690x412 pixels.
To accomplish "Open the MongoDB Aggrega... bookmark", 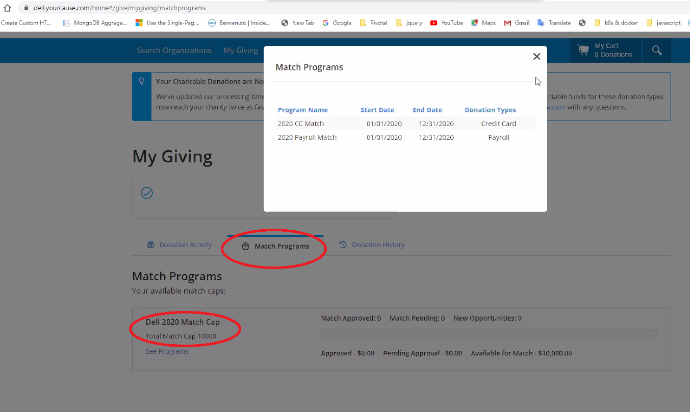I will [95, 22].
